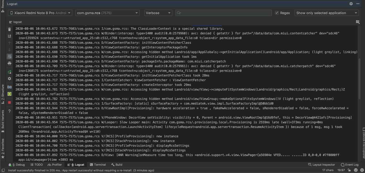Click the sad face feedback icon
This screenshot has width=365, height=173.
(x=362, y=170)
